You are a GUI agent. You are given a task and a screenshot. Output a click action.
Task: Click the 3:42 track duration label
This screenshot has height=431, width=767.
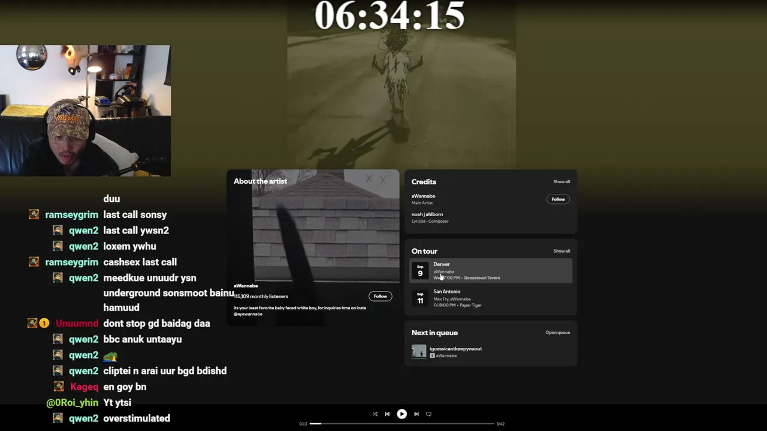click(x=500, y=424)
